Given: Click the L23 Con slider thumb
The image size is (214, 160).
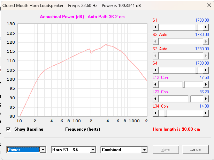Looking at the screenshot, I should tap(190, 99).
